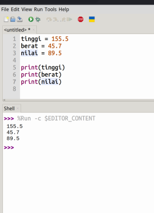Start debugging with the bug icon
Screen dimensions: 154x213
pos(38,19)
